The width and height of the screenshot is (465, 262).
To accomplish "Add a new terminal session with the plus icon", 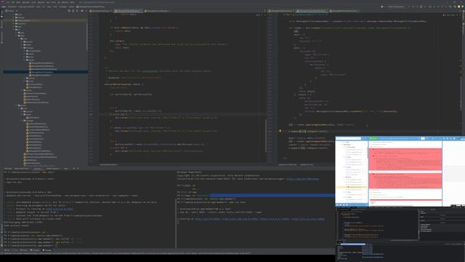I will pyautogui.click(x=73, y=168).
